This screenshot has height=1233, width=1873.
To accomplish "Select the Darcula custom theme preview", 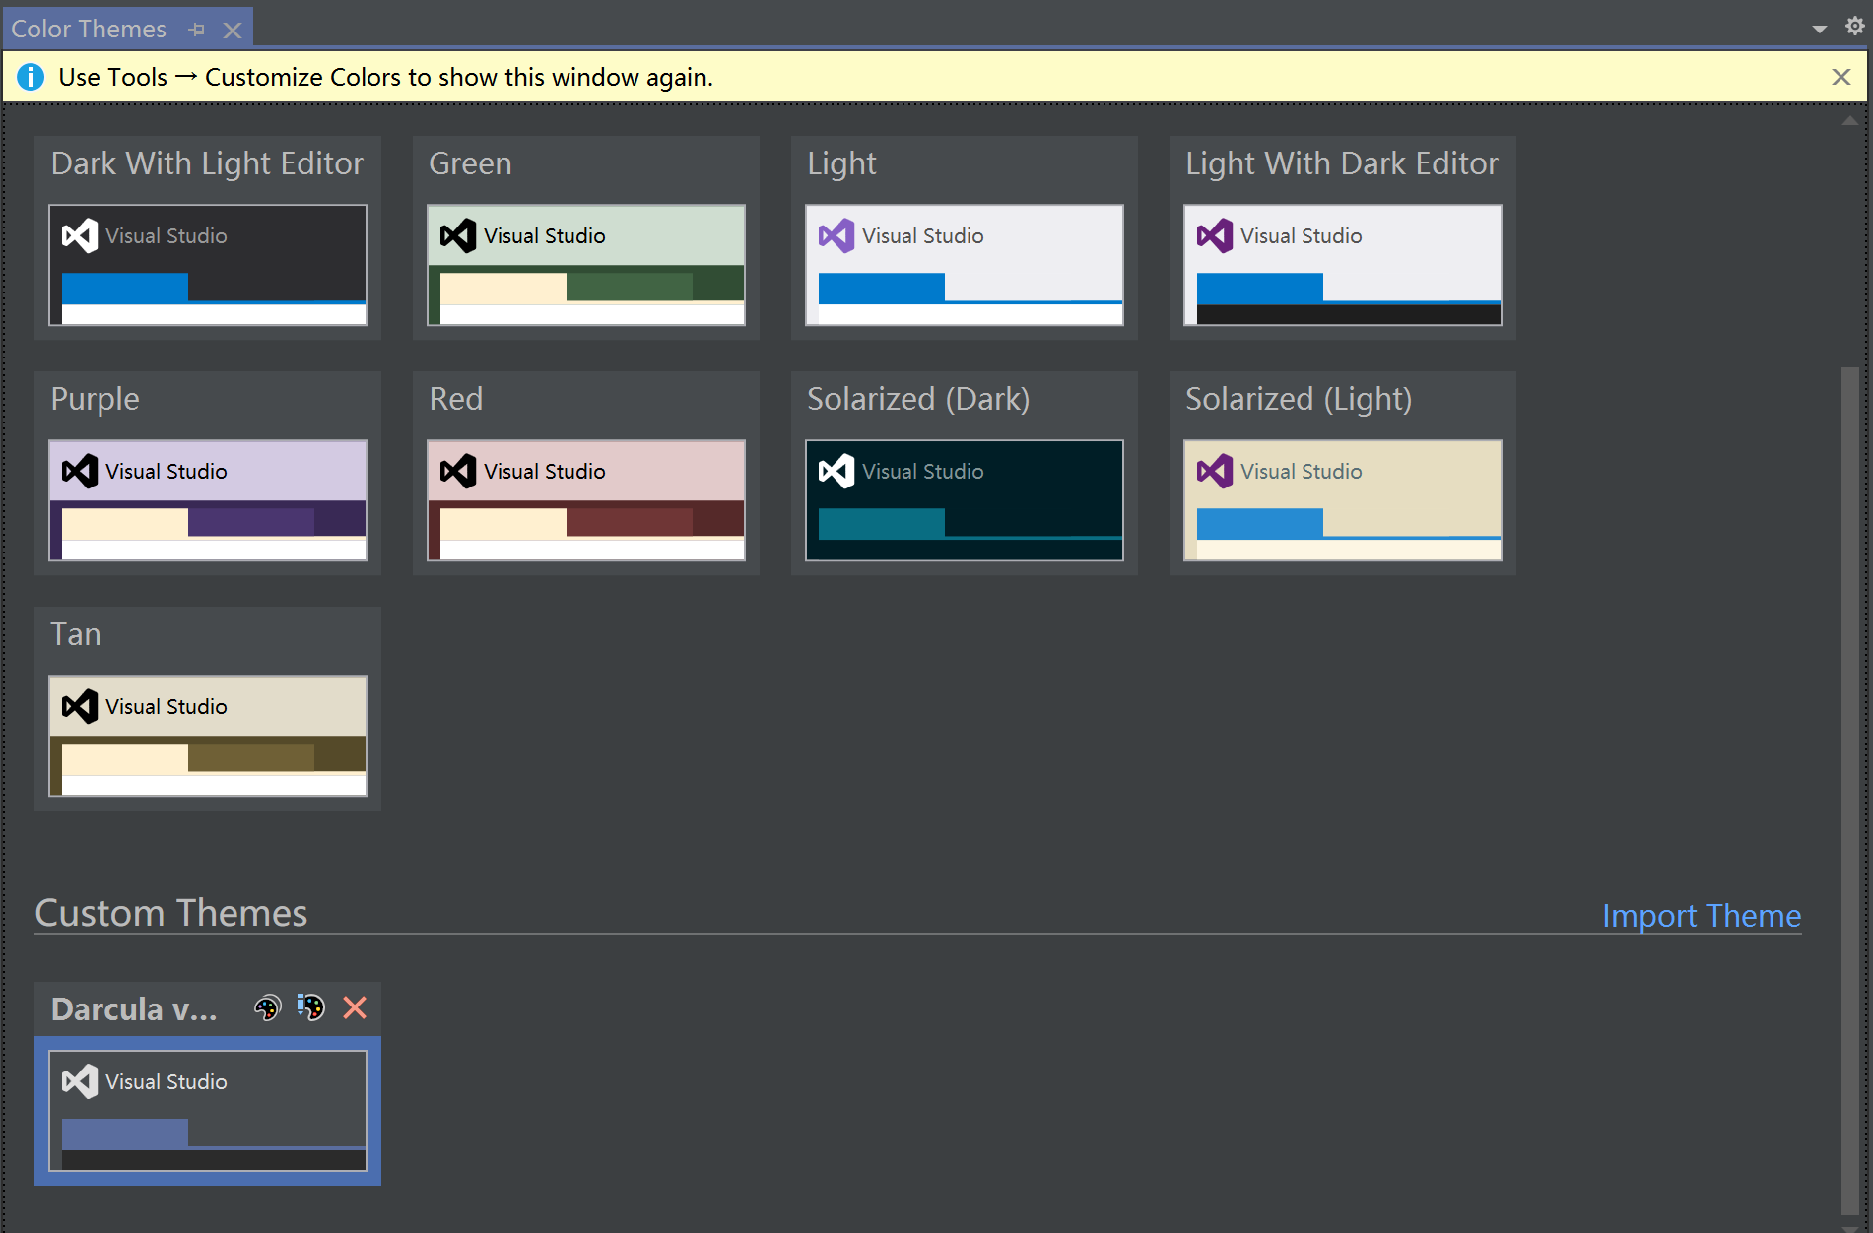I will pyautogui.click(x=208, y=1111).
